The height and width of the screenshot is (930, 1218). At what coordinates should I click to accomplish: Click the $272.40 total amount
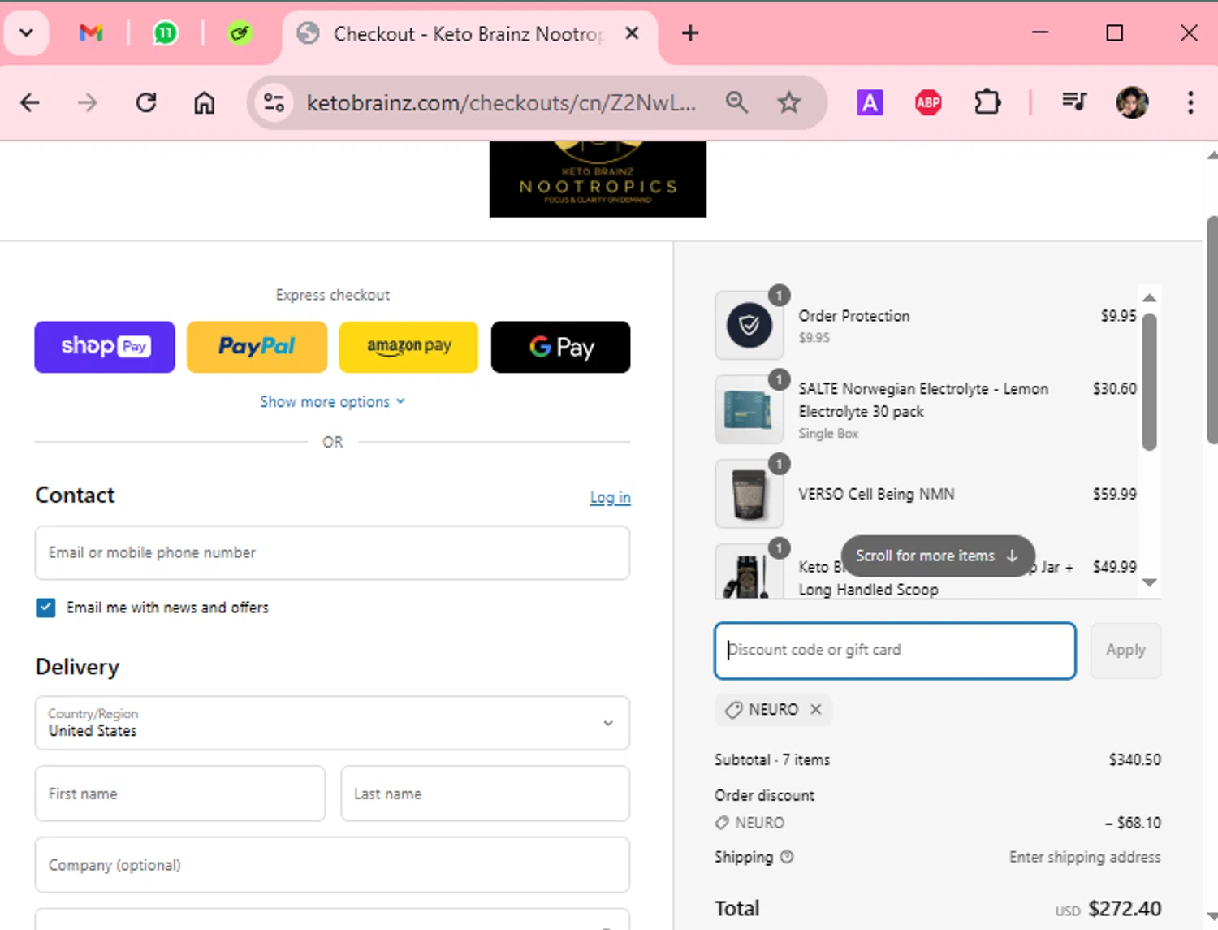1125,909
